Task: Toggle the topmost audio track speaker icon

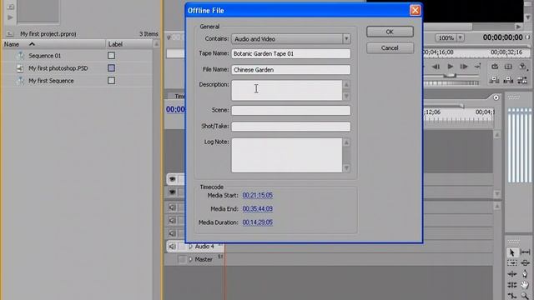Action: tap(173, 207)
